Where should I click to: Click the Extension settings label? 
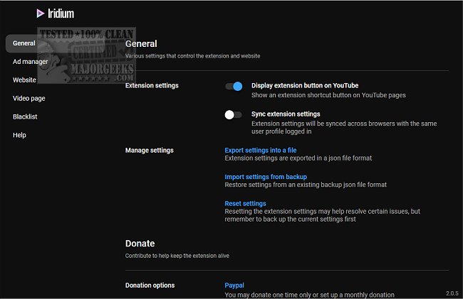[x=152, y=86]
